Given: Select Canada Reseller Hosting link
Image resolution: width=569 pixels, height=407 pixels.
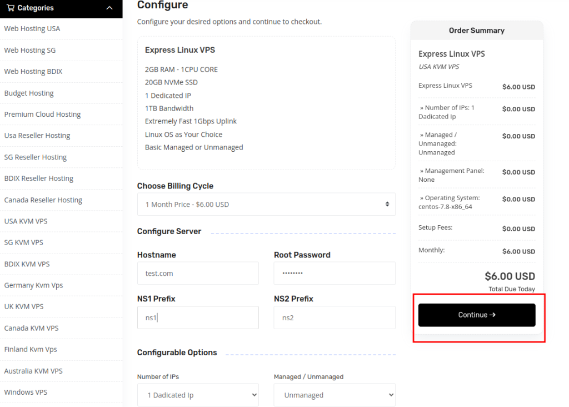Looking at the screenshot, I should (43, 200).
